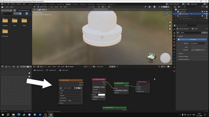Toggle the file browser filter button
The width and height of the screenshot is (209, 117).
(x=27, y=14)
